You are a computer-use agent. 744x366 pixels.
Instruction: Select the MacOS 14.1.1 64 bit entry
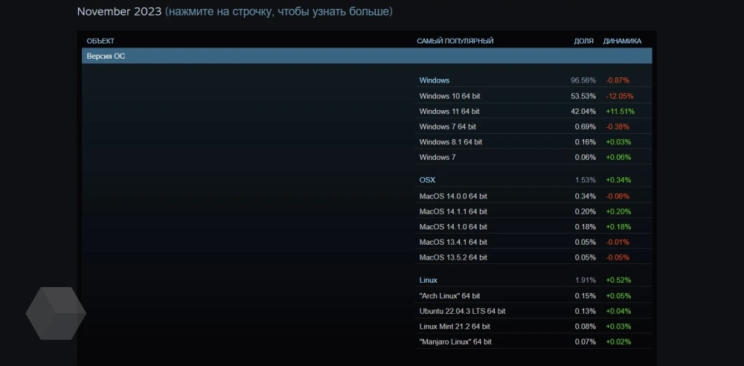[453, 211]
